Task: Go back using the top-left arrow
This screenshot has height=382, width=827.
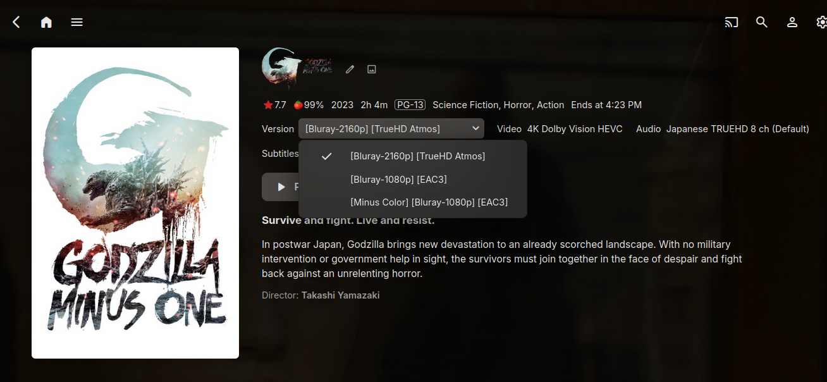Action: point(16,22)
